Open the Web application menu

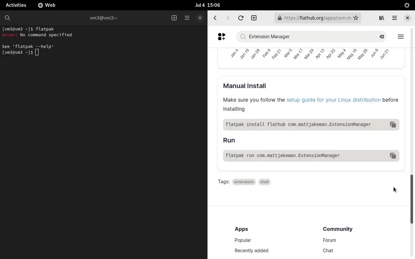pos(47,5)
